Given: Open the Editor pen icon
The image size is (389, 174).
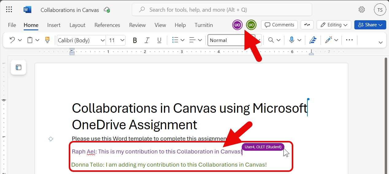Looking at the screenshot, I should (x=313, y=40).
